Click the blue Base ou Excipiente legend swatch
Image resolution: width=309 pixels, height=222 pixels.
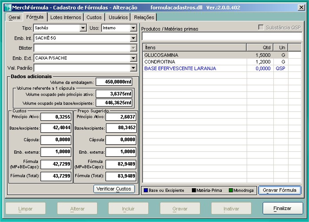[146, 190]
